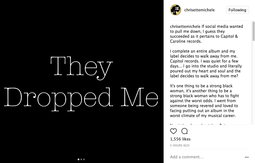This screenshot has height=163, width=255.
Task: Open the chrisettemichele profile avatar
Action: coord(176,10)
